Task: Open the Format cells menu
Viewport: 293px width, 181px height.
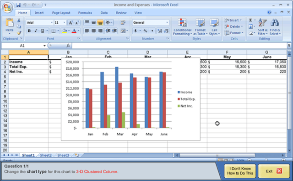Action: [234, 33]
